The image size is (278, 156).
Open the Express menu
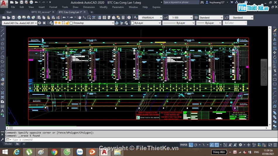[156, 7]
